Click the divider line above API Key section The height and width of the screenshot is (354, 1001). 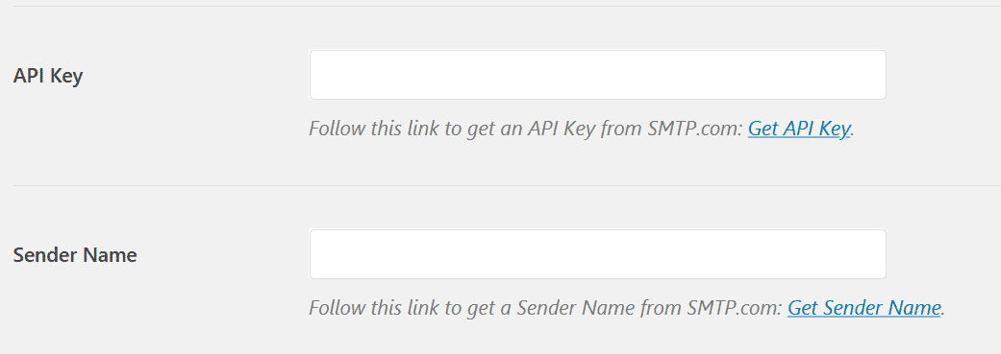pyautogui.click(x=507, y=7)
